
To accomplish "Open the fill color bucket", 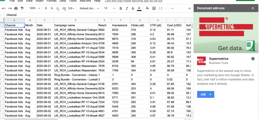I will [x=147, y=8].
